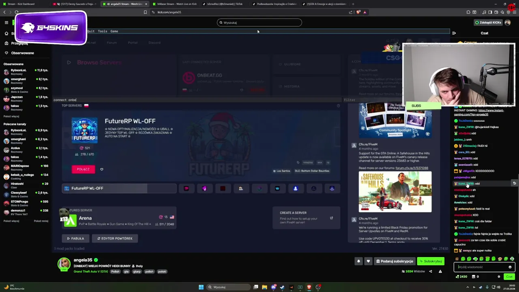Viewport: 519px width, 292px height.
Task: Open the forum.cfx.re link in news feed
Action: pos(412,168)
